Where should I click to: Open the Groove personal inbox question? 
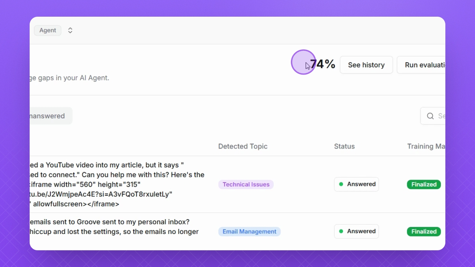point(114,227)
